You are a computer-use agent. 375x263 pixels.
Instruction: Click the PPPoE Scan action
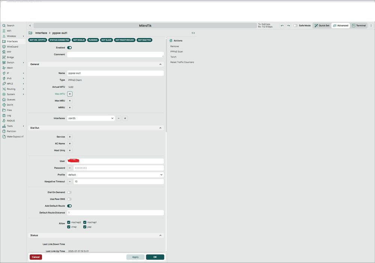click(x=176, y=52)
